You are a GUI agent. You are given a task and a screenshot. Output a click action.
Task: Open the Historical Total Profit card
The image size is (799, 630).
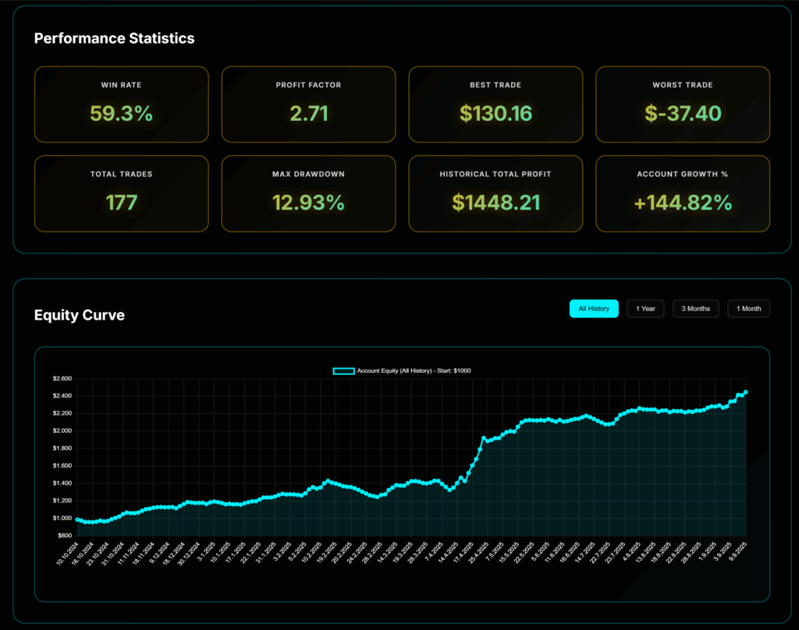(495, 193)
